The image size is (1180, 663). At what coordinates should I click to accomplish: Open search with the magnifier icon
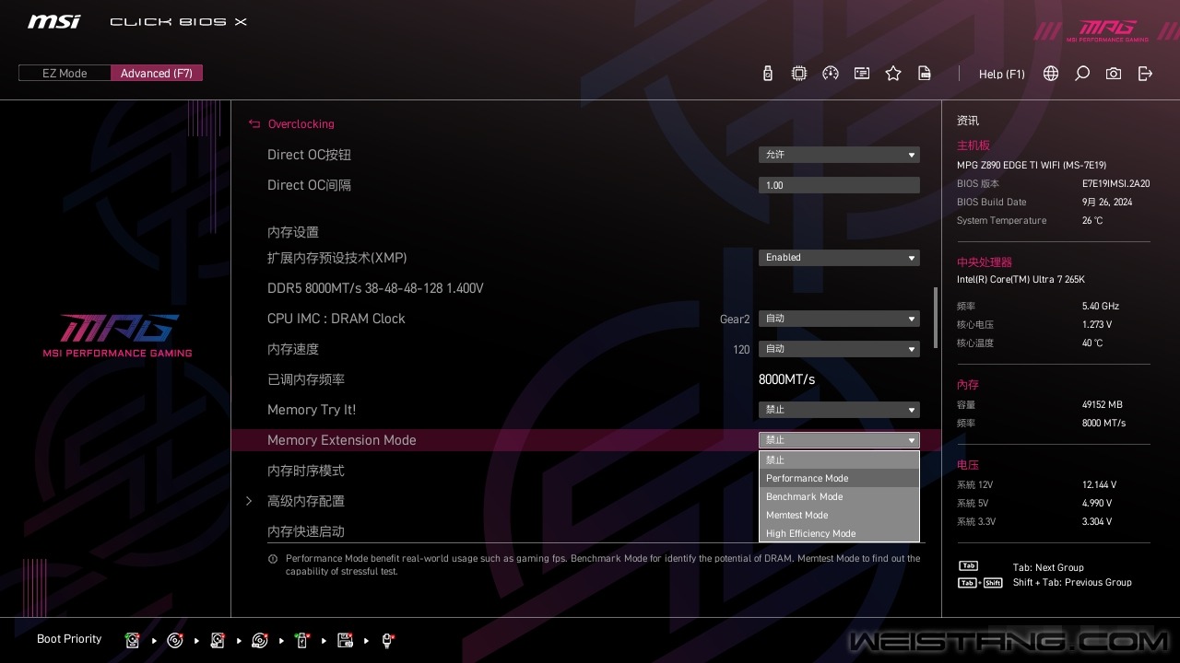point(1082,74)
